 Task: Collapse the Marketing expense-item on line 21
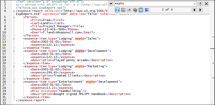(x=14, y=66)
